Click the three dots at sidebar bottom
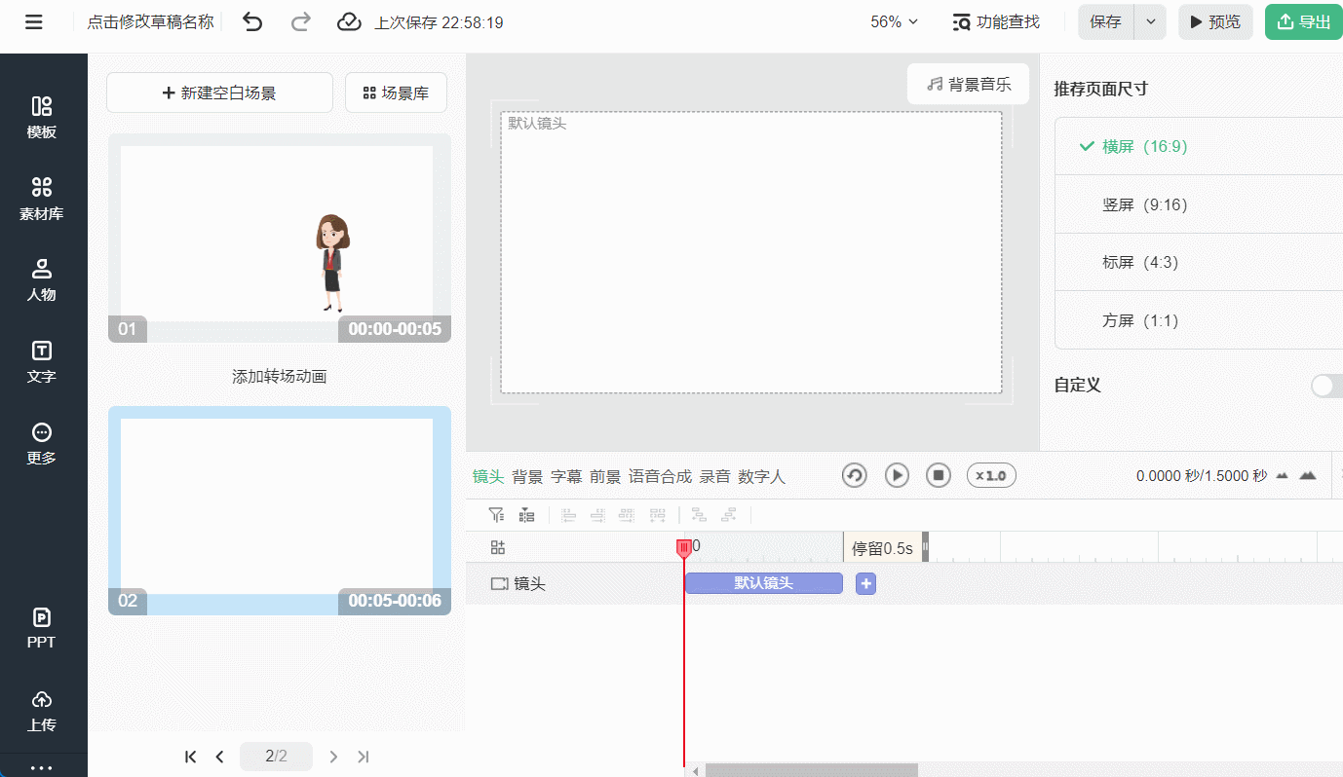The width and height of the screenshot is (1343, 777). point(42,768)
